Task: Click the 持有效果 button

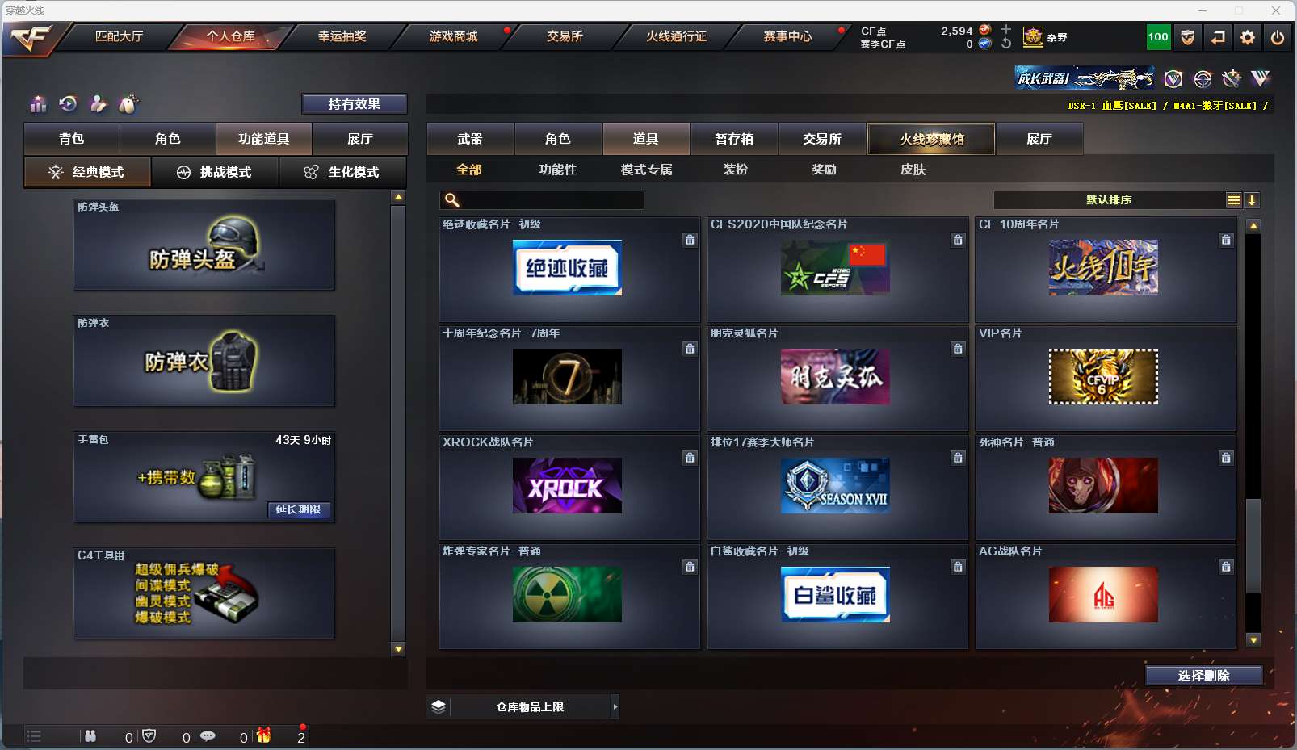Action: (x=355, y=104)
